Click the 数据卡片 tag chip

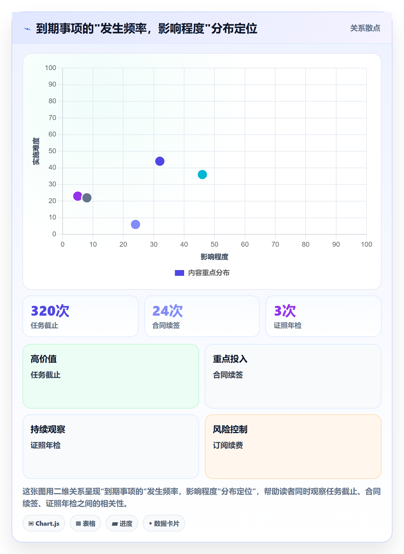[164, 523]
